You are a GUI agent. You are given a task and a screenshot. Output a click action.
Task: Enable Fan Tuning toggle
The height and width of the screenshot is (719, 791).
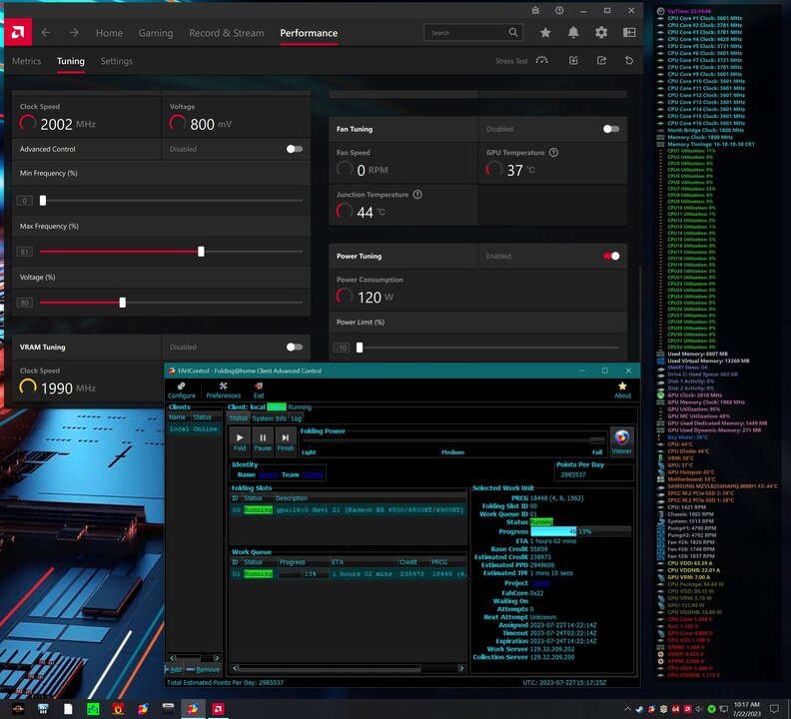(x=611, y=129)
